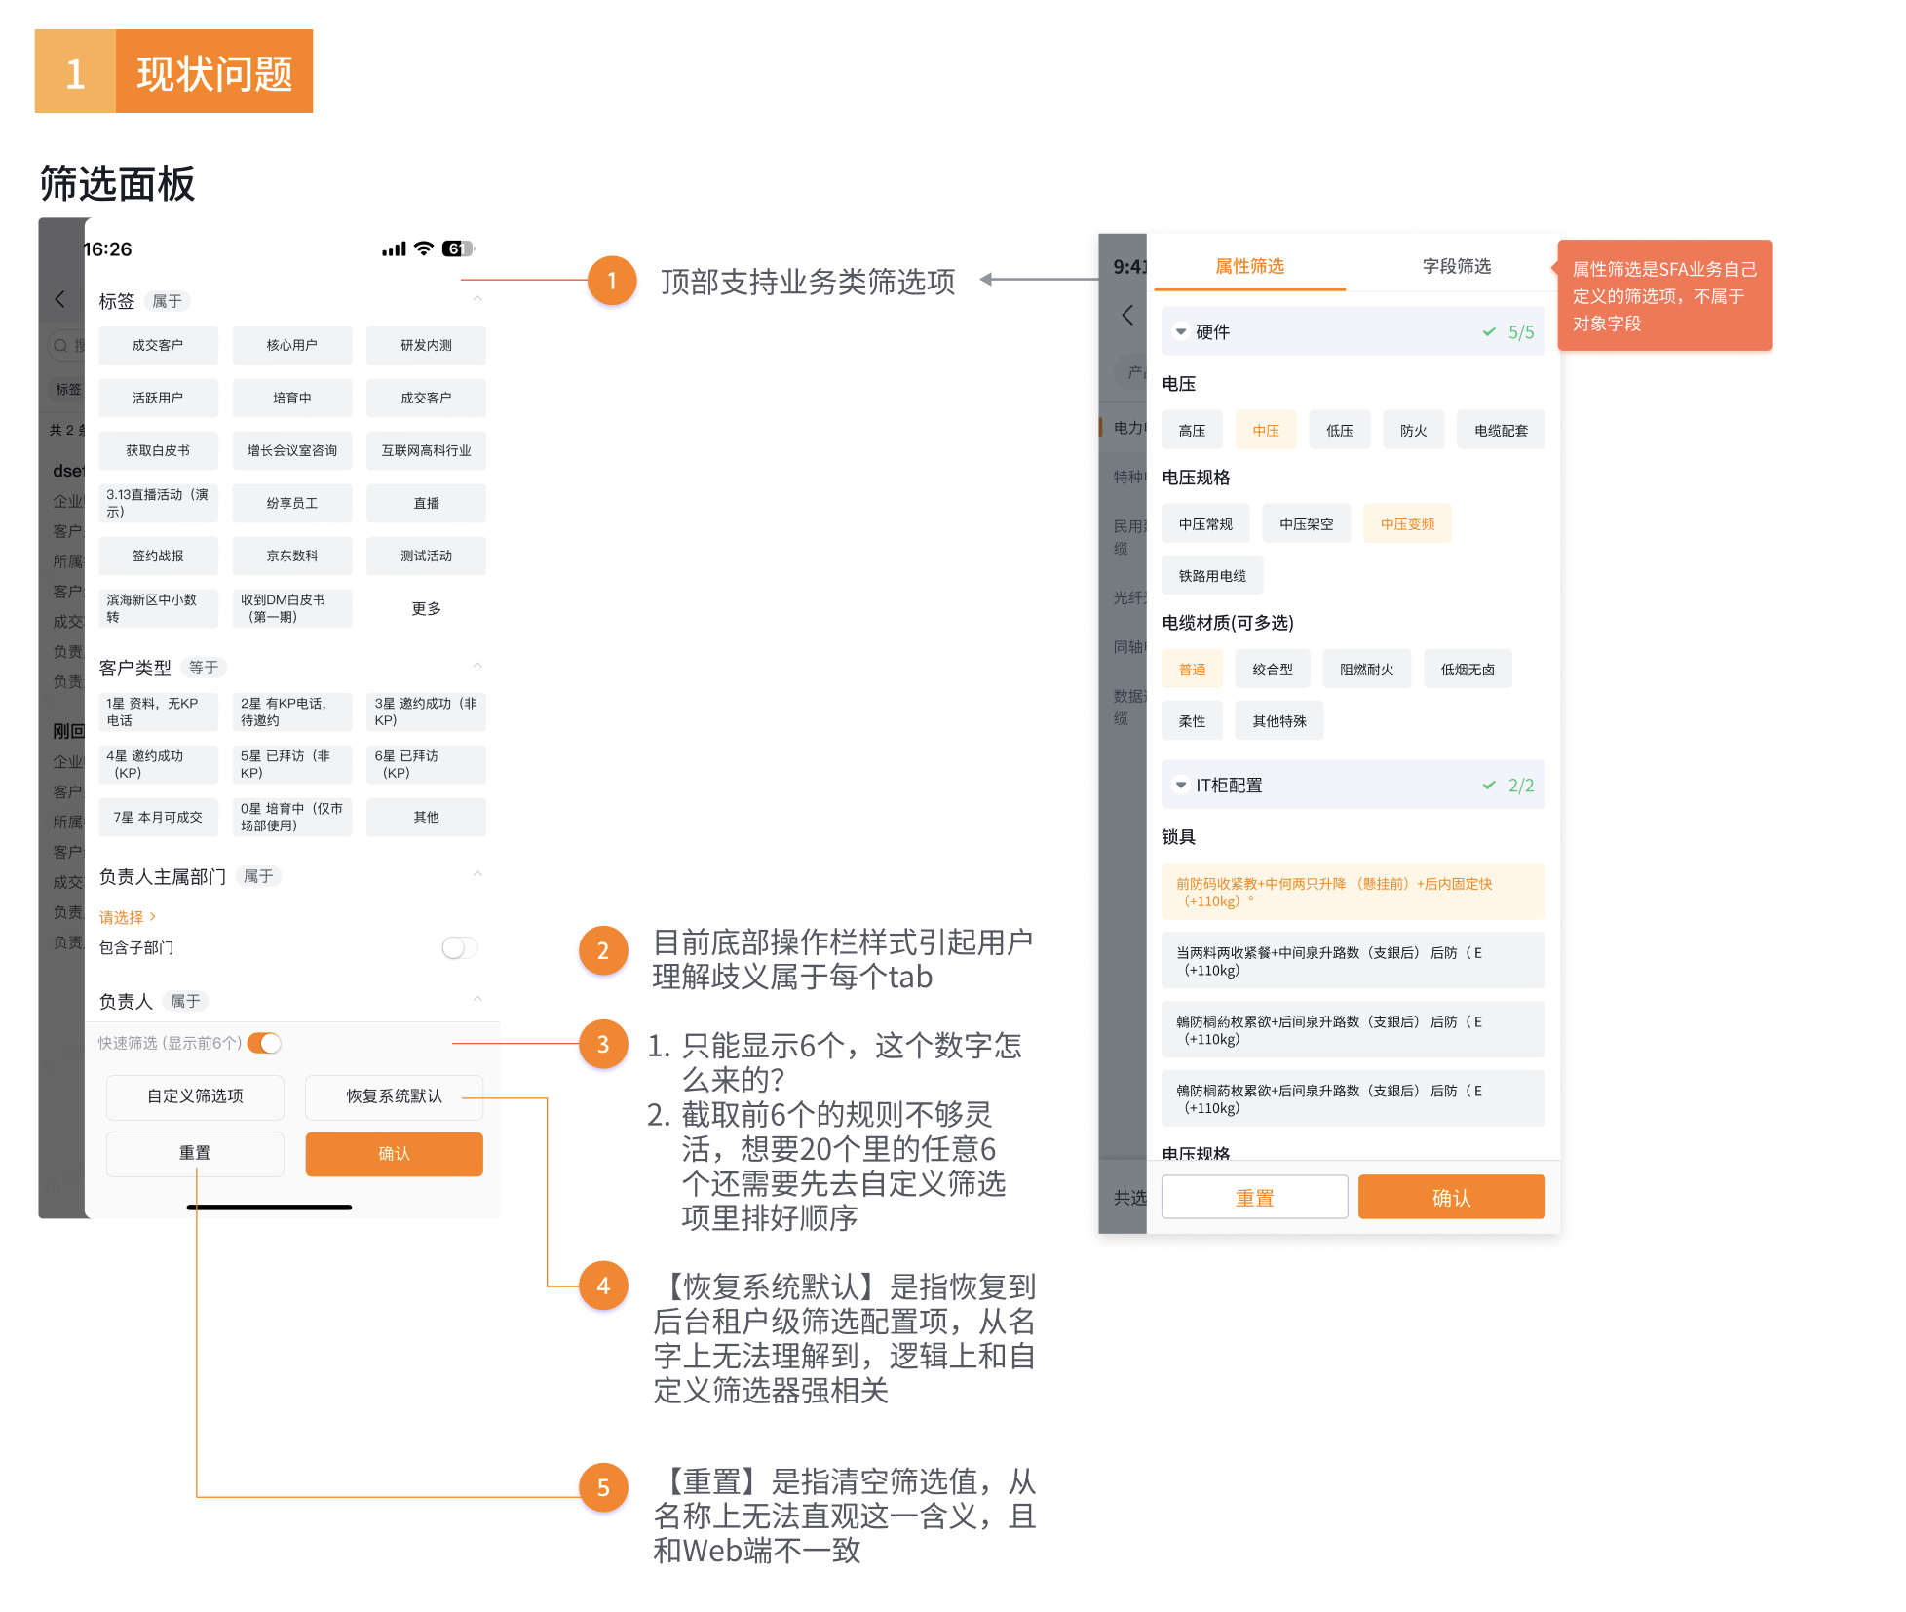
Task: Select the 中压常规 spec chip
Action: click(x=1205, y=523)
